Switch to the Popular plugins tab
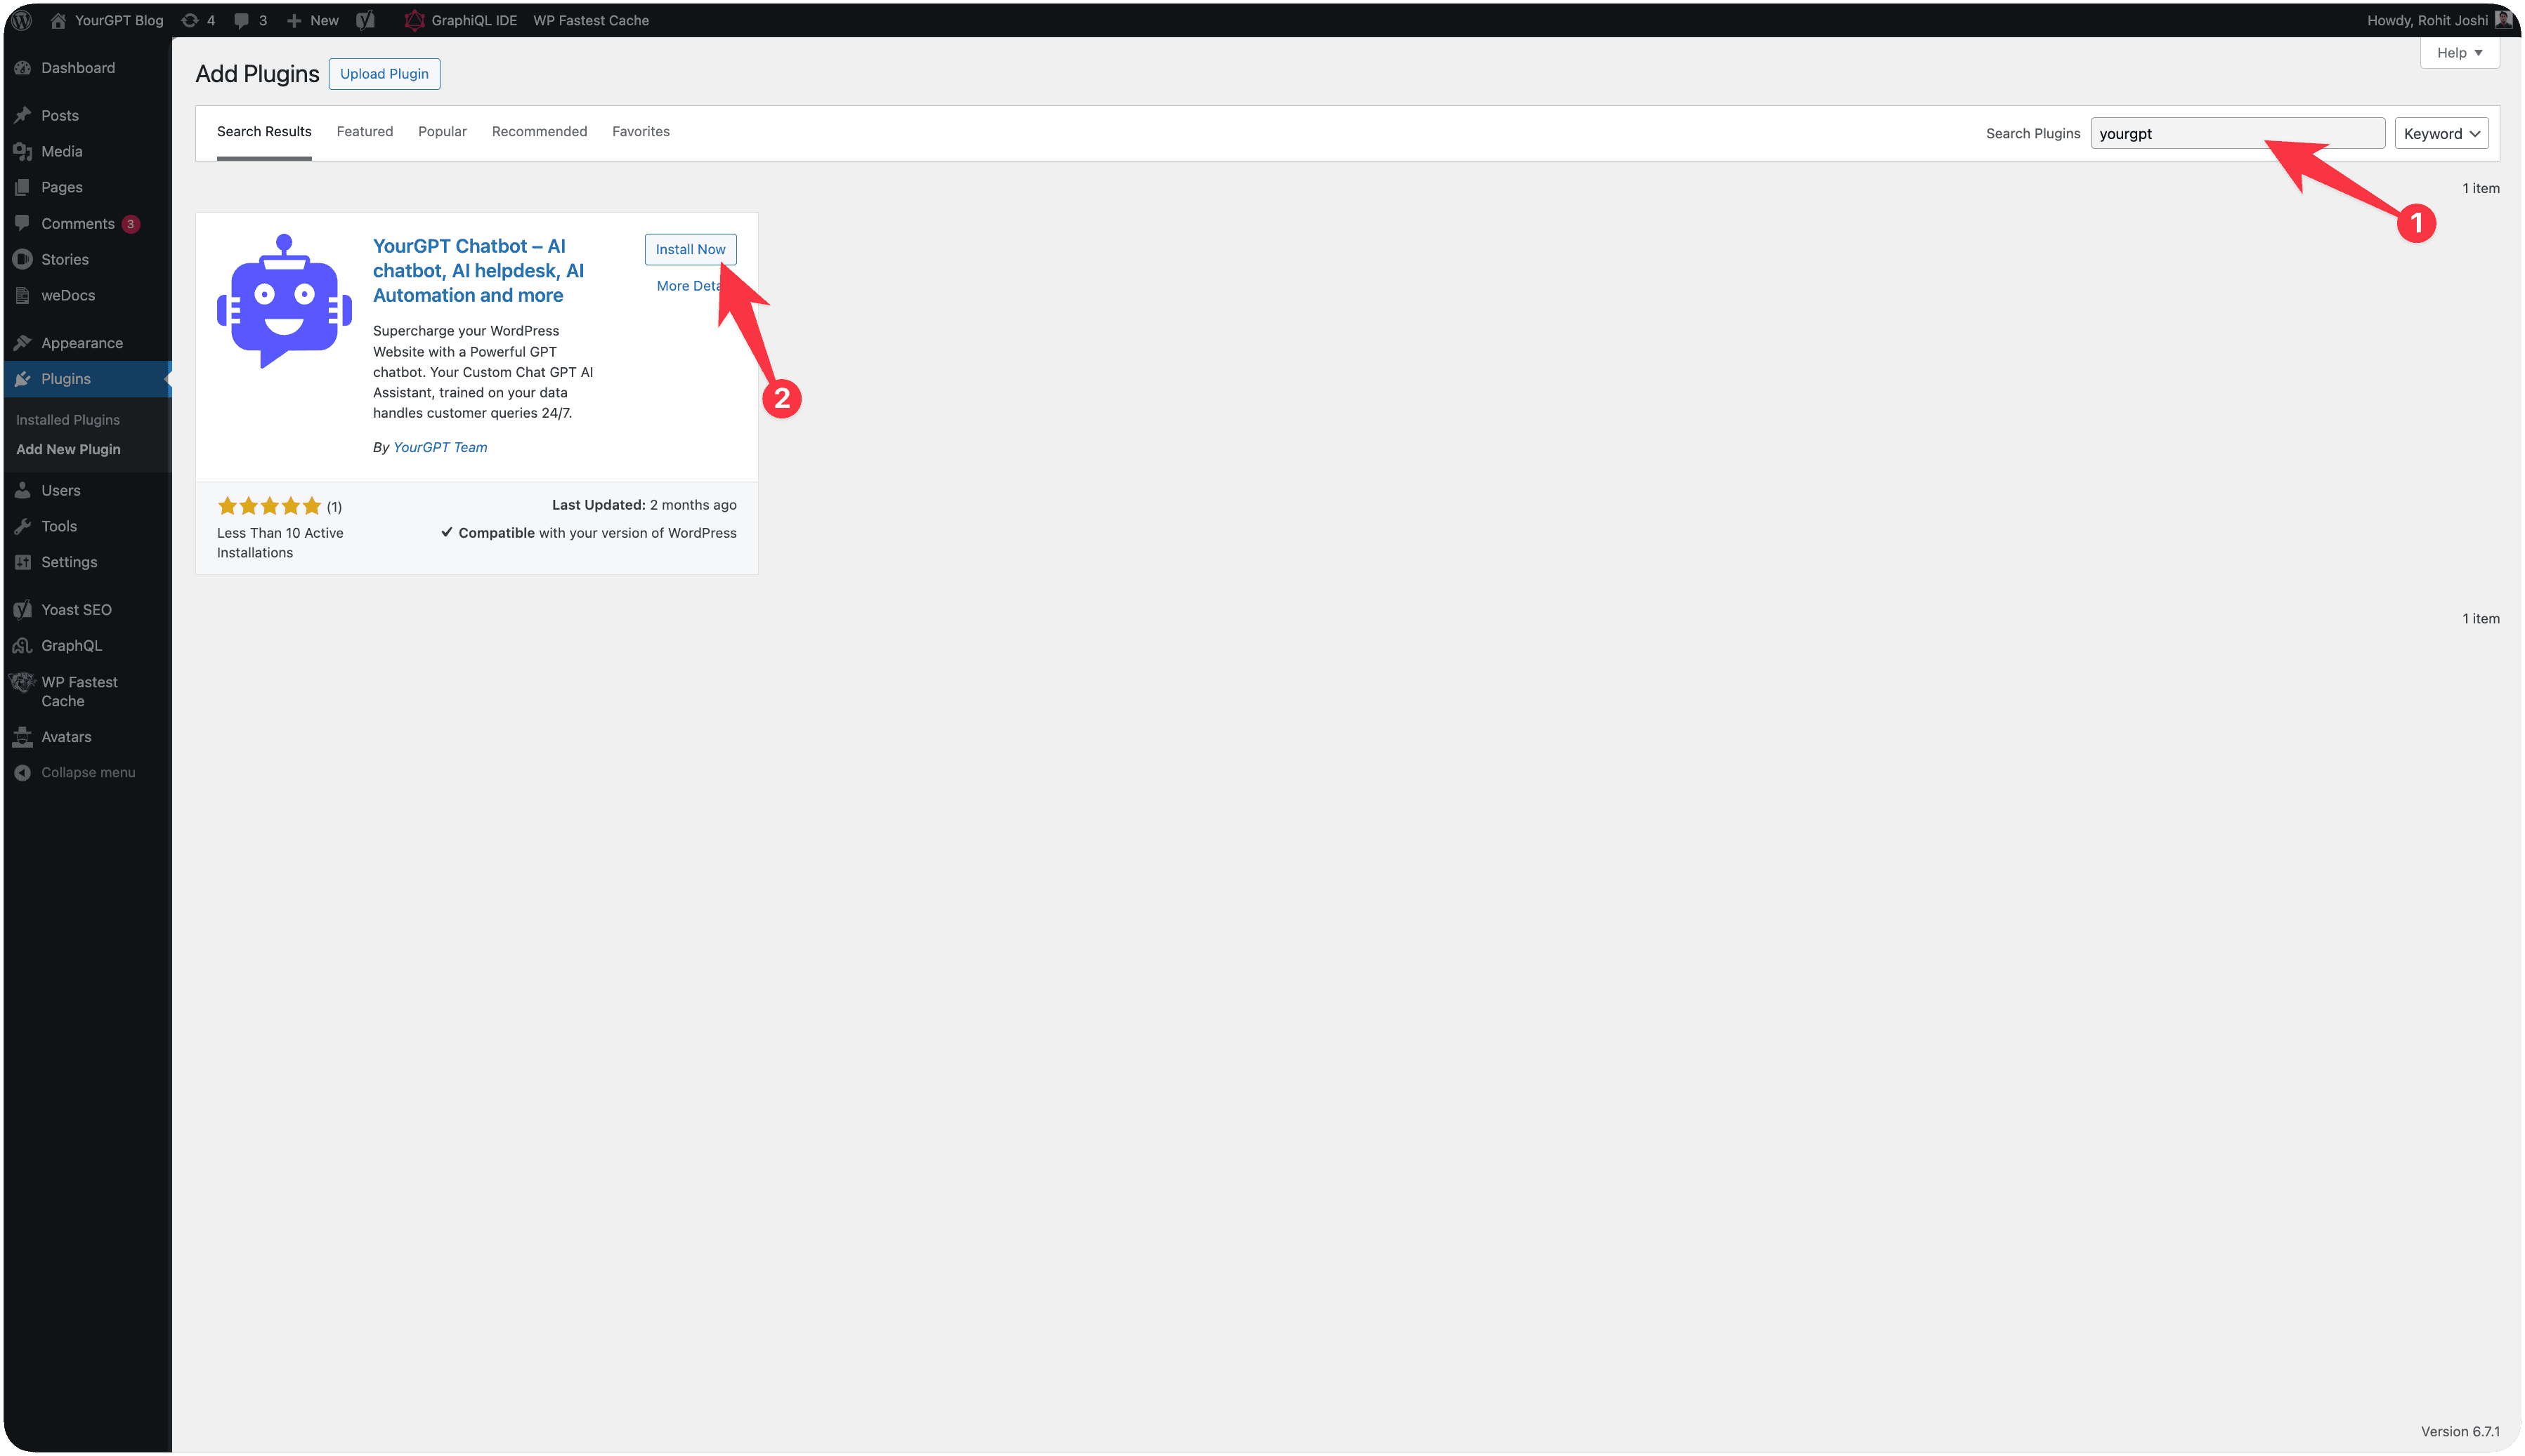 pos(443,131)
